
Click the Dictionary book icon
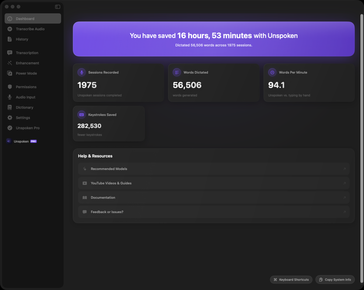tap(10, 107)
